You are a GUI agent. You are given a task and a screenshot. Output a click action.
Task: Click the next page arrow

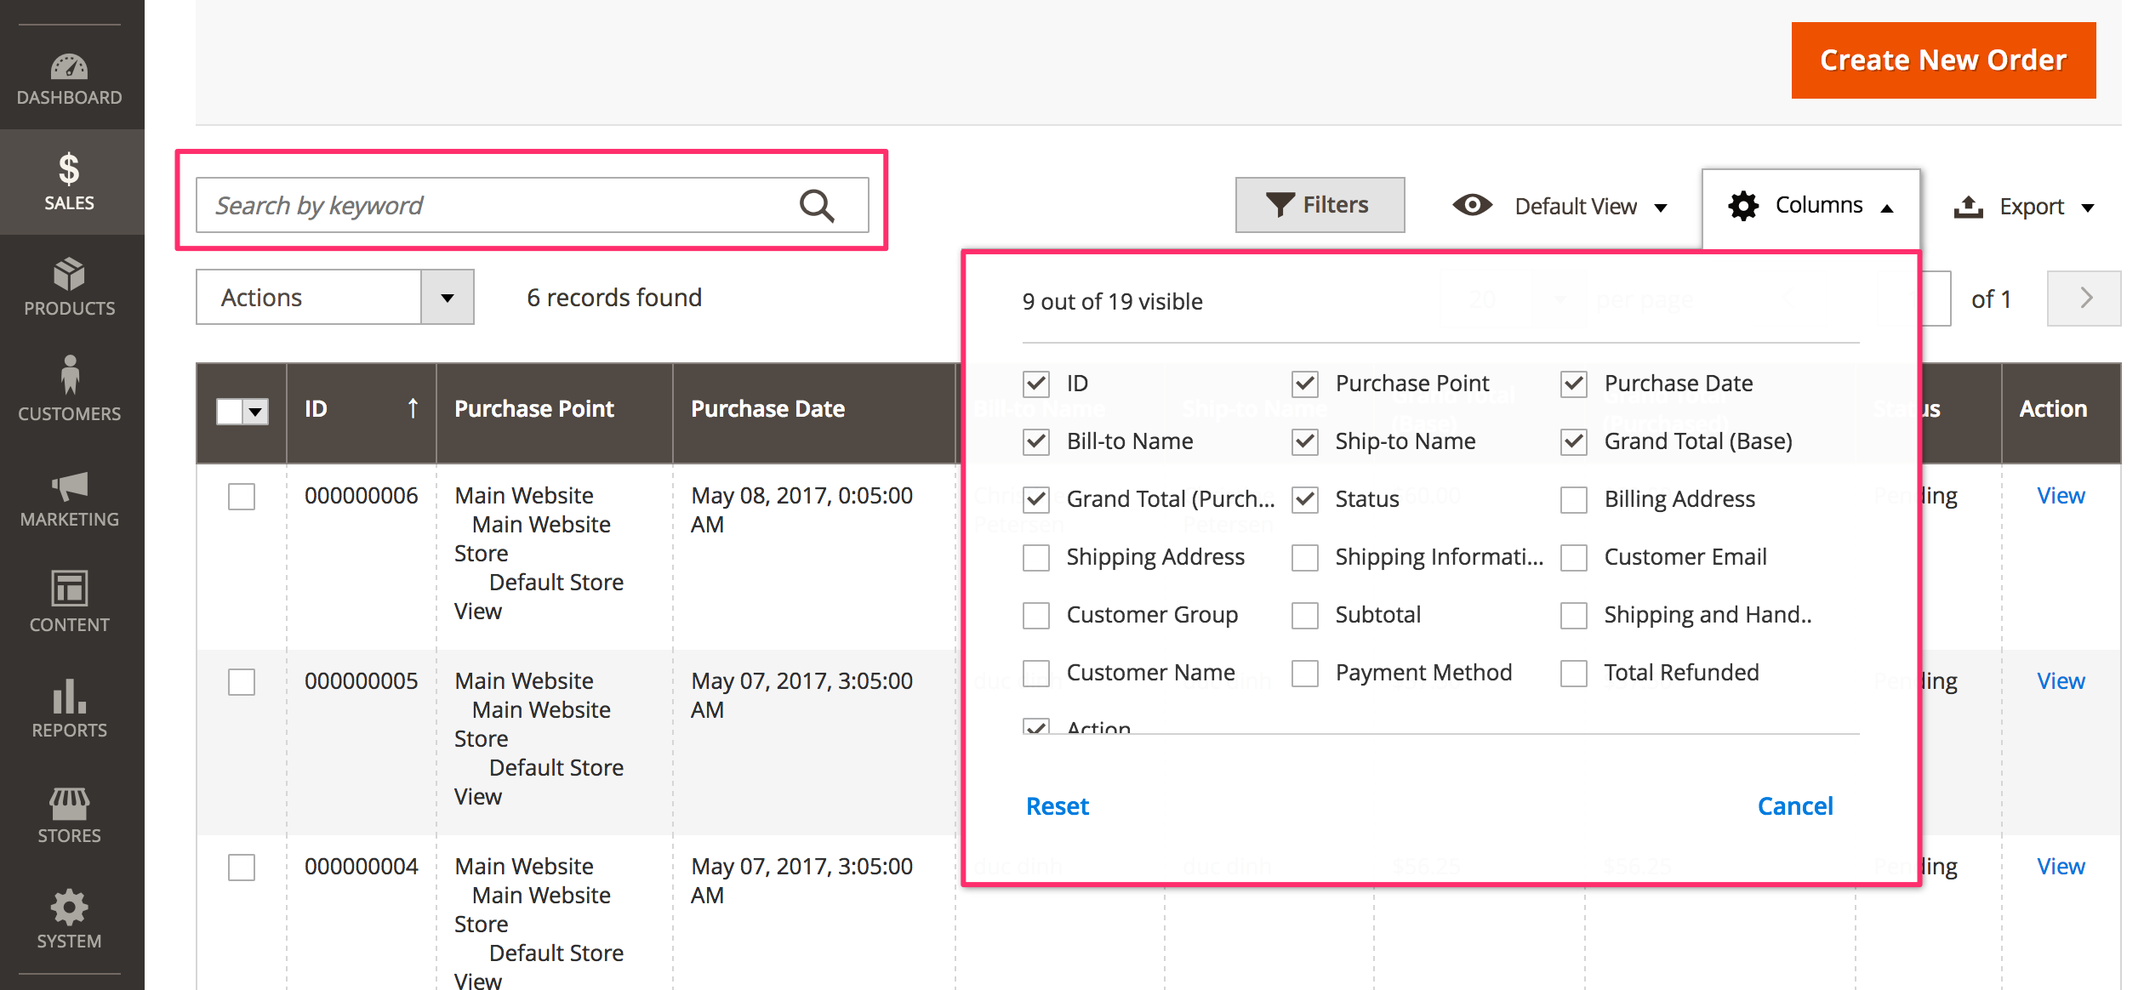[x=2084, y=298]
